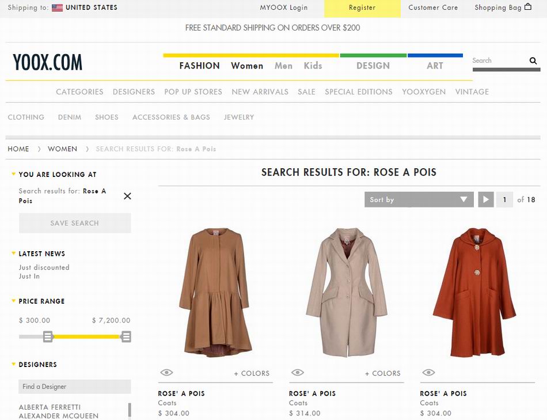The width and height of the screenshot is (547, 420).
Task: Click the United States flag icon
Action: [57, 7]
